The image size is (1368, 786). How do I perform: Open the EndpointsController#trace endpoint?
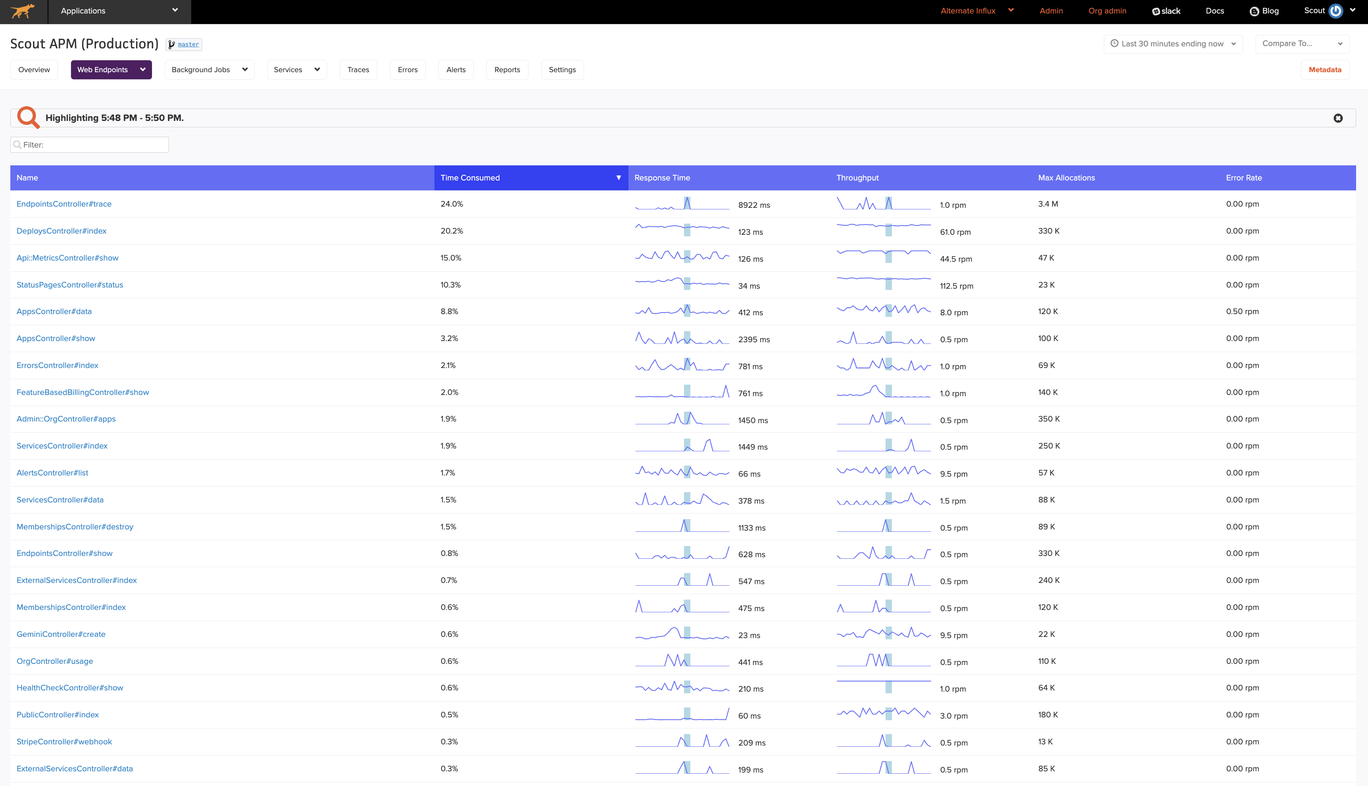[64, 204]
